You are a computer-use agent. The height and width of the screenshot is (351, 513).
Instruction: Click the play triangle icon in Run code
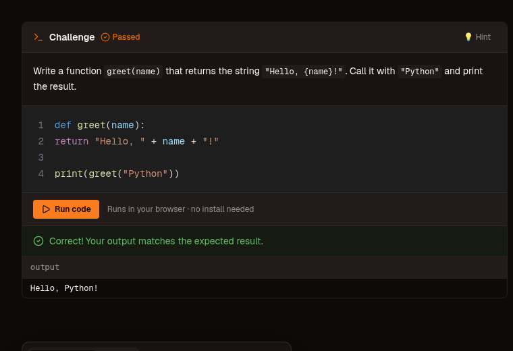point(46,209)
